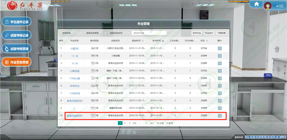Click the 评分份数 column header

190,41
